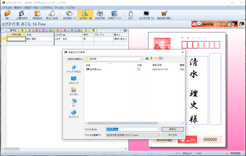Viewport: 246px width, 156px height.
Task: Click the 宛名印刷 print icon
Action: coord(100,15)
